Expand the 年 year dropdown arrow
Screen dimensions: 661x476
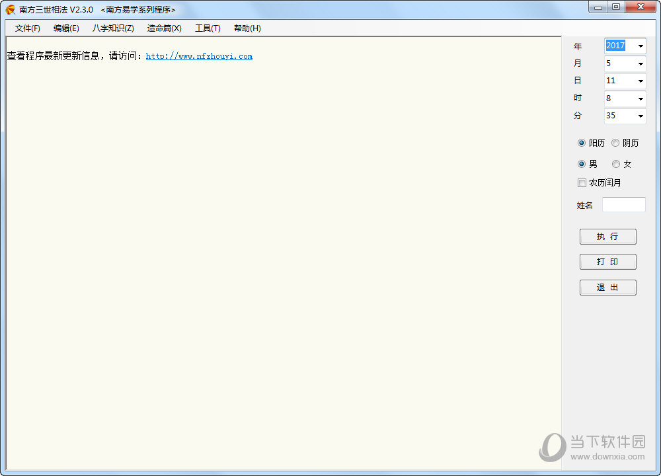(x=641, y=46)
